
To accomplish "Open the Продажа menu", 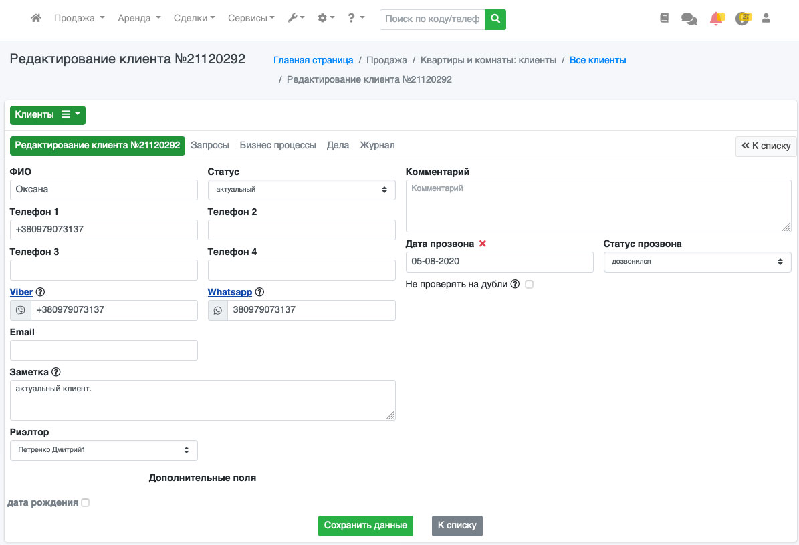I will coord(79,19).
